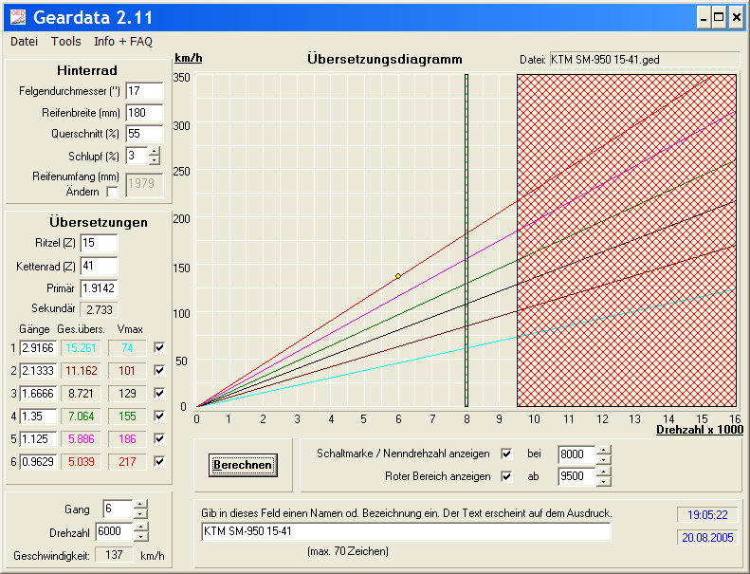This screenshot has width=750, height=574.
Task: Click the Kettenrad (Z) input field
Action: click(x=99, y=267)
